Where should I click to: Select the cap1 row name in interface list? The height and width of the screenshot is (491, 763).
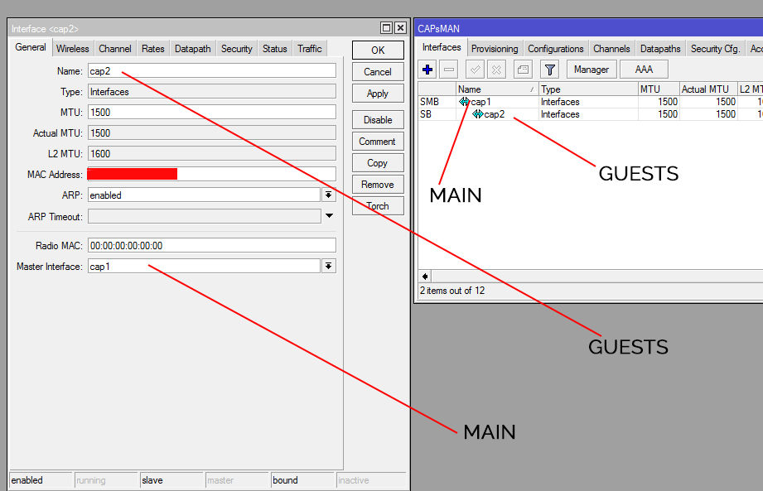tap(480, 102)
